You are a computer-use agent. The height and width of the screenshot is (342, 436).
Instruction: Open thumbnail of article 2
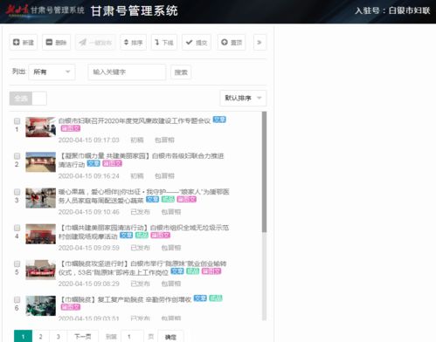pos(40,162)
